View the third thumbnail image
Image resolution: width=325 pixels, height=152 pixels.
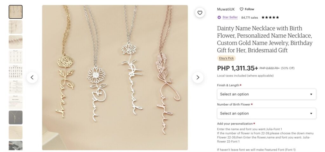[16, 42]
